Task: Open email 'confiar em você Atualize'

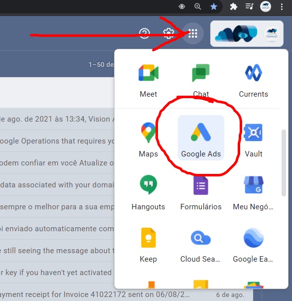Action: (57, 163)
